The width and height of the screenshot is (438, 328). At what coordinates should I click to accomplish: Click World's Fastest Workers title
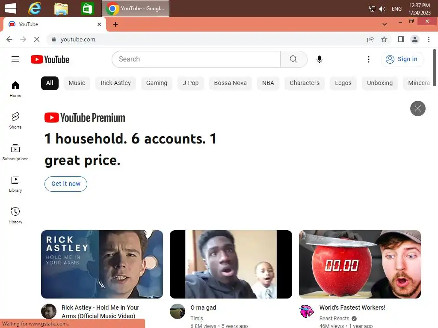click(x=352, y=307)
